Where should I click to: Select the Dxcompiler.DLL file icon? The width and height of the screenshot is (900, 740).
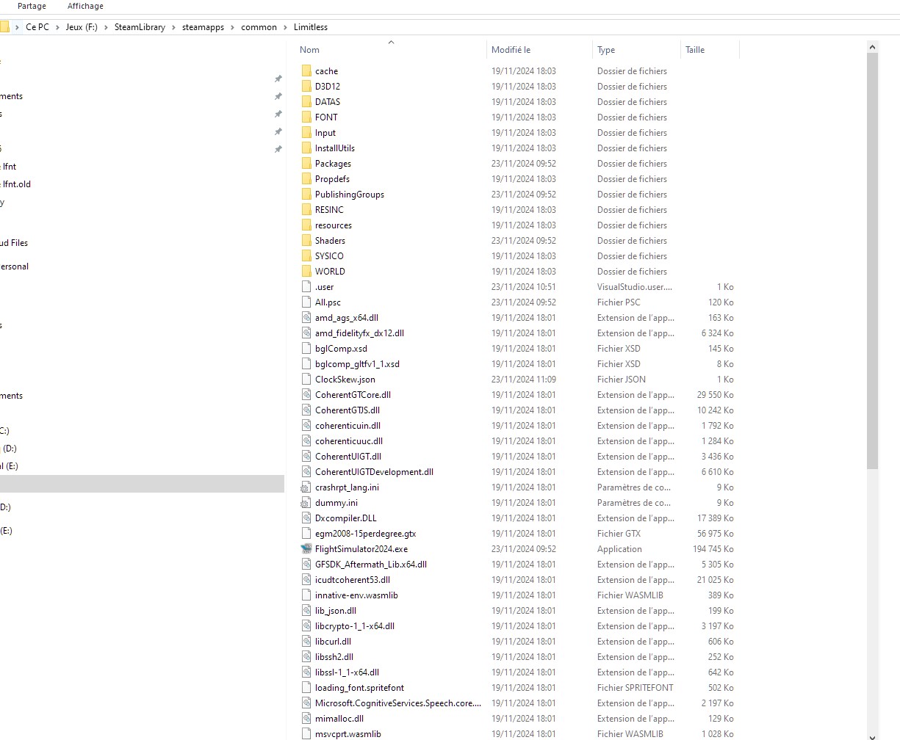[306, 518]
